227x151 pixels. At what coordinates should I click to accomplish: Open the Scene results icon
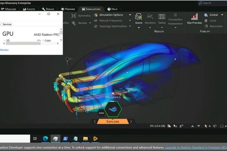click(139, 17)
